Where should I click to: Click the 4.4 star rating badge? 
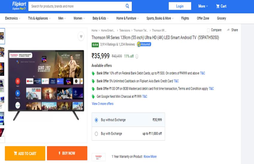tap(95, 45)
